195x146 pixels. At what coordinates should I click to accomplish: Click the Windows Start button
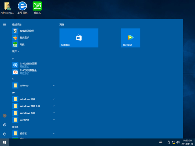pos(5,142)
